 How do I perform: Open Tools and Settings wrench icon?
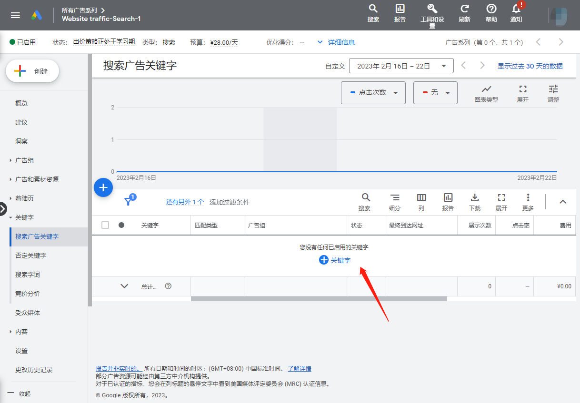432,9
